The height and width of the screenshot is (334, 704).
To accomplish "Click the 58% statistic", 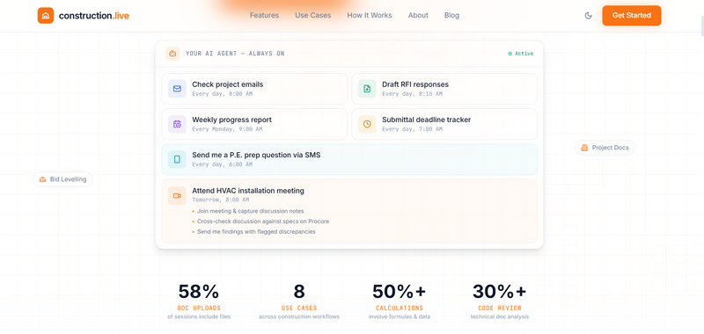I will point(199,292).
